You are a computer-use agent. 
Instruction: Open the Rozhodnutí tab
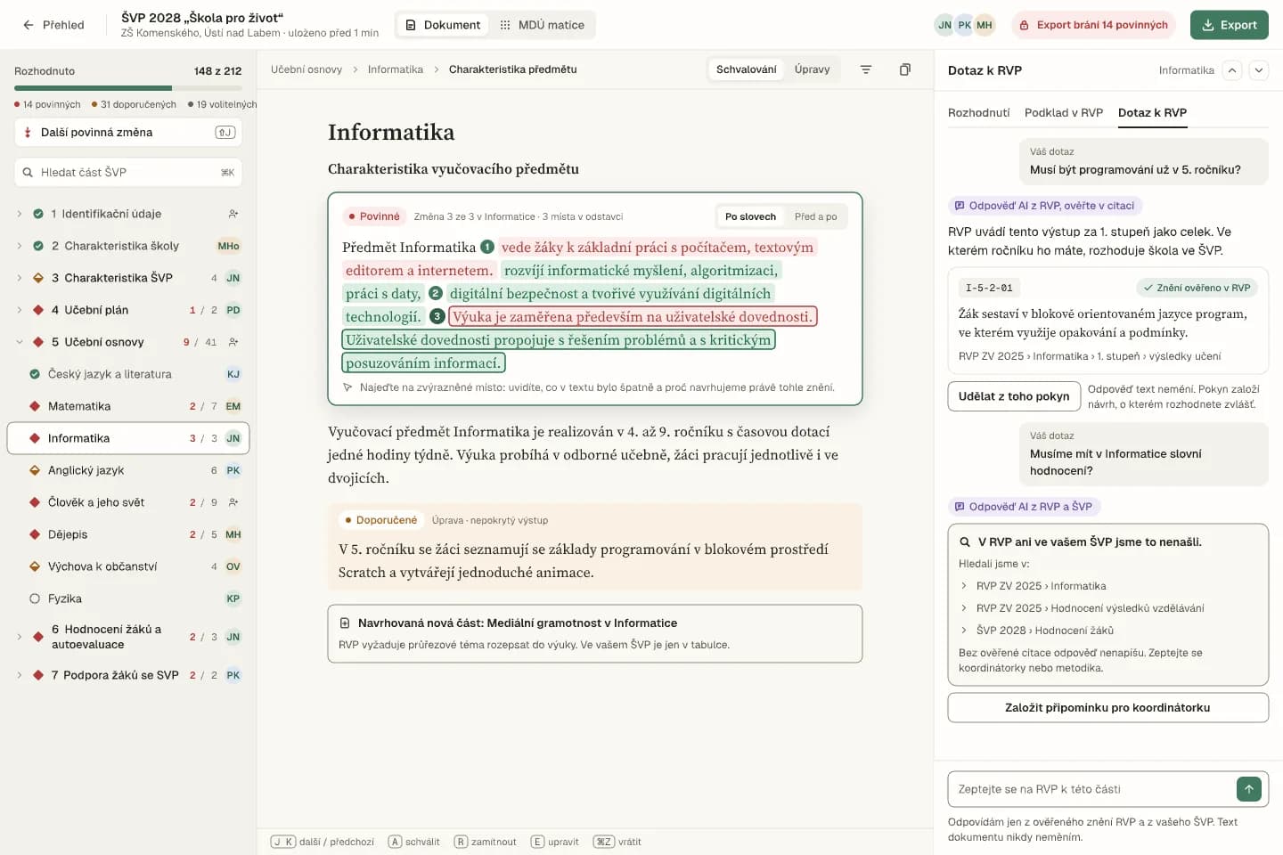coord(979,112)
